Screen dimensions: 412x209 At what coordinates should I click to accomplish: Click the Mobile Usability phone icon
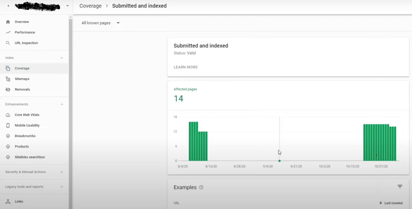pyautogui.click(x=8, y=125)
